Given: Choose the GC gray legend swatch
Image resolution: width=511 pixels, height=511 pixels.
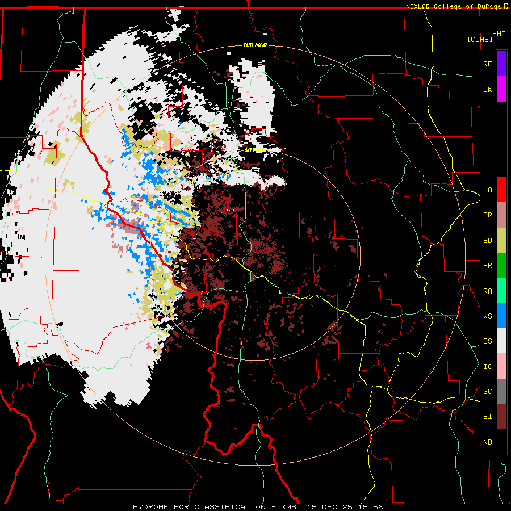Looking at the screenshot, I should [501, 391].
